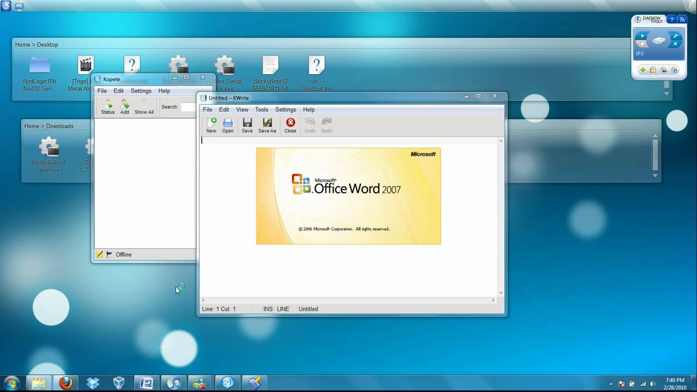
Task: Toggle INS insert mode in KWrite status bar
Action: [268, 309]
